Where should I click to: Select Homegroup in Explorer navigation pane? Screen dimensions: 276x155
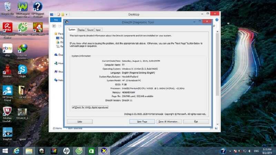coord(59,63)
